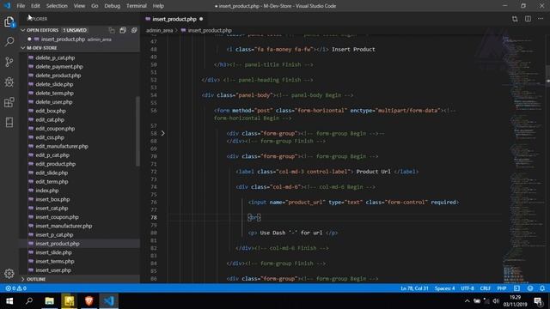Open delete_p_cat.php in file tree
550x309 pixels.
click(80, 58)
